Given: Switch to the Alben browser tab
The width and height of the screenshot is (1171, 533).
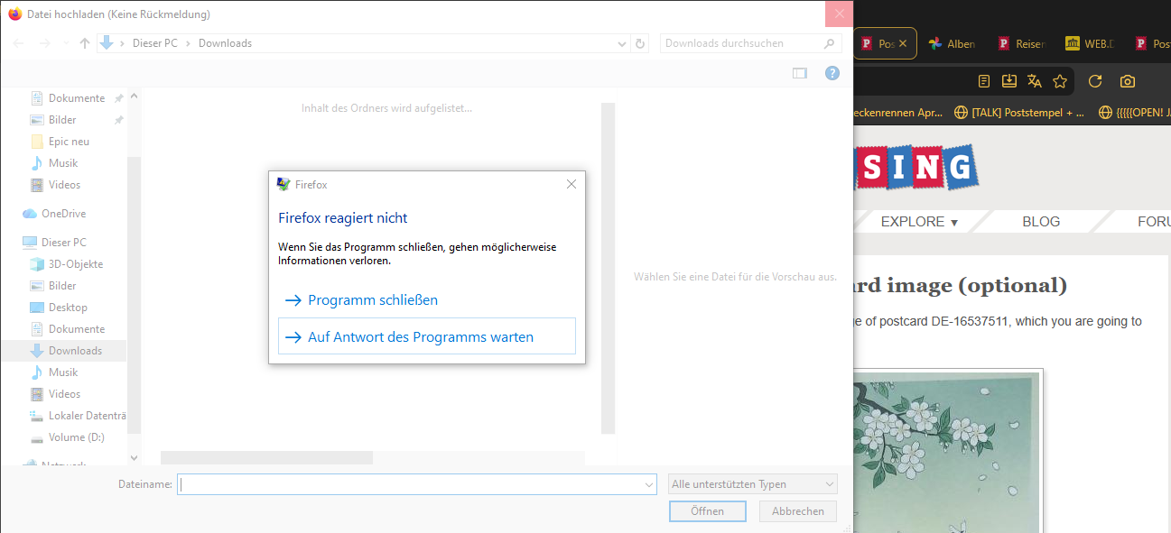Looking at the screenshot, I should pos(952,43).
